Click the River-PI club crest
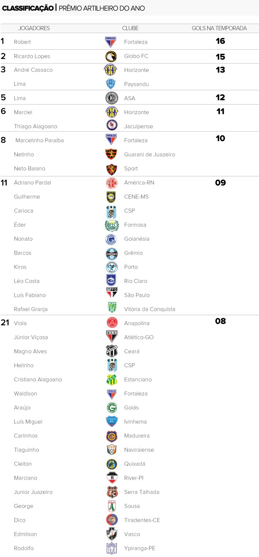 (x=111, y=478)
